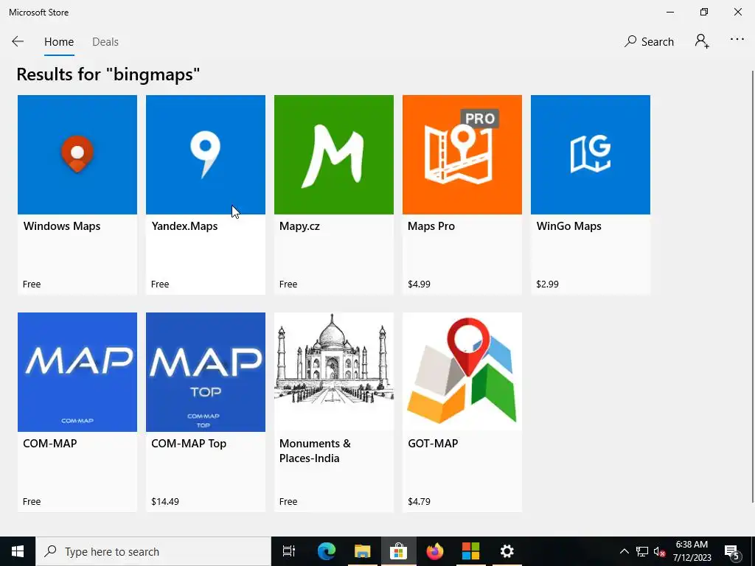Switch to the Home tab
The height and width of the screenshot is (566, 755).
click(59, 42)
